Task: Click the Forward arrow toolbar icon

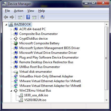Action: 12,17
